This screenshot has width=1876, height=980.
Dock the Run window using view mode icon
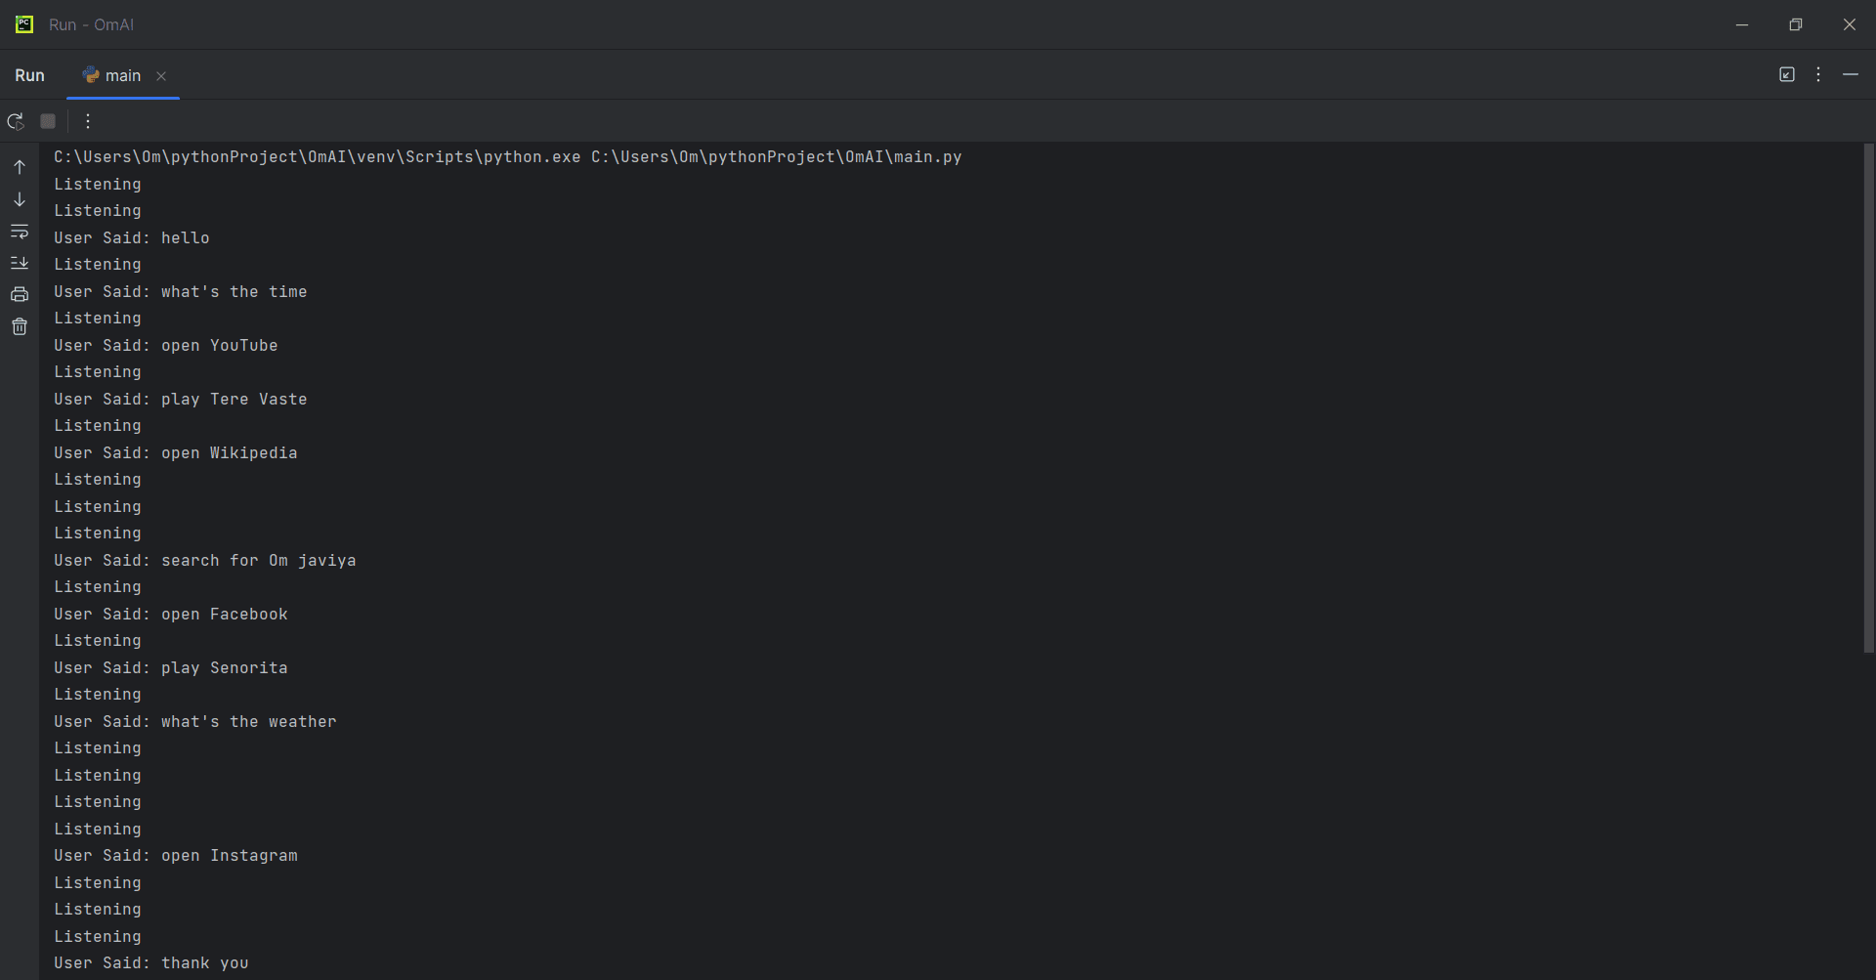1787,74
